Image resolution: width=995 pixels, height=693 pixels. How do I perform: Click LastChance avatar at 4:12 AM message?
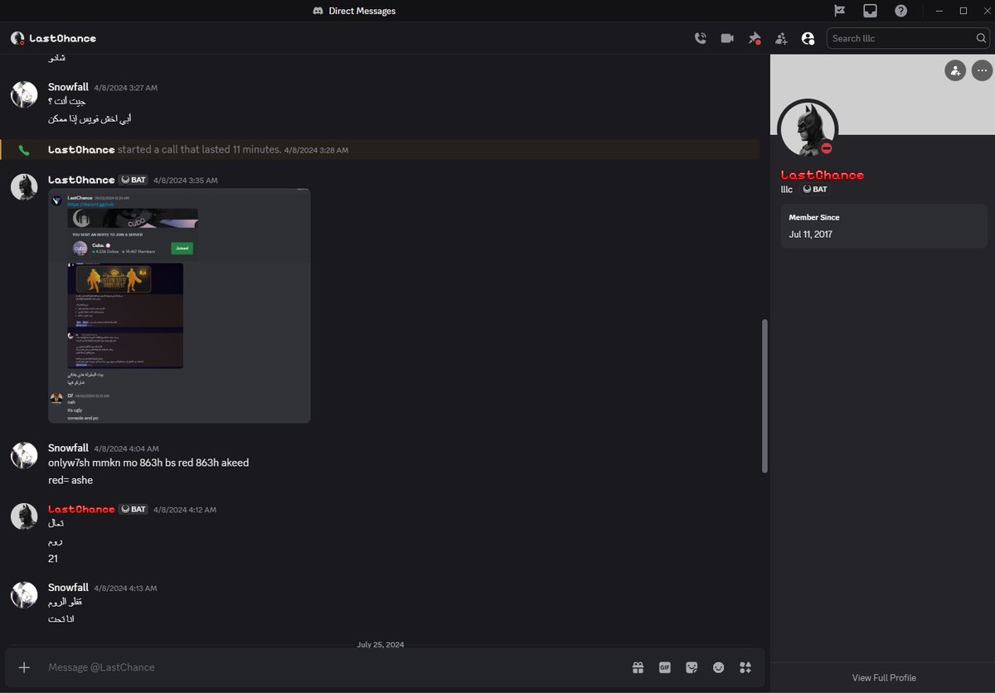pos(24,516)
